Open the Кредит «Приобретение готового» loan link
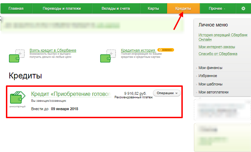This screenshot has width=251, height=152. point(71,94)
